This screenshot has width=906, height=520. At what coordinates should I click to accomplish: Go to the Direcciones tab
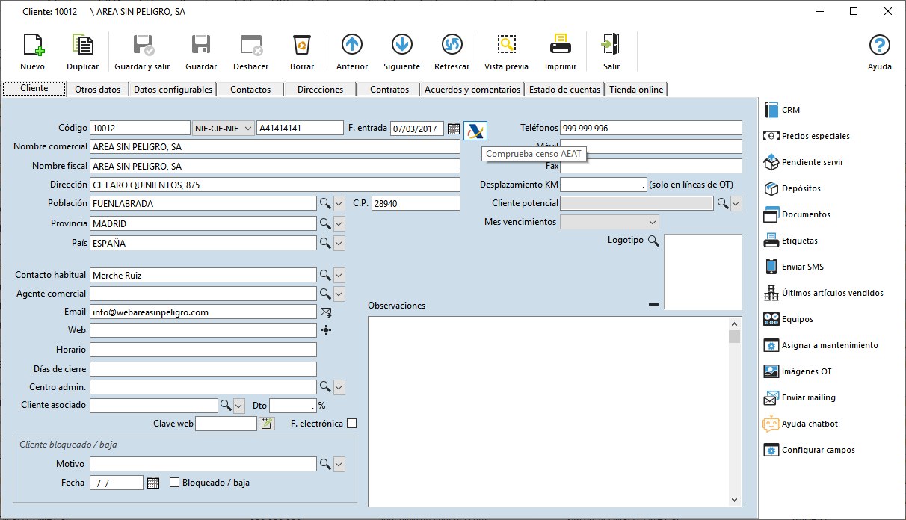(x=320, y=90)
